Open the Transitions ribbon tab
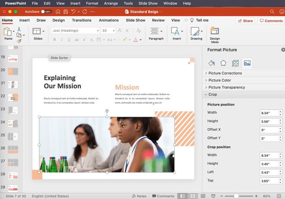Viewport: 285px width, 199px height. tap(81, 20)
